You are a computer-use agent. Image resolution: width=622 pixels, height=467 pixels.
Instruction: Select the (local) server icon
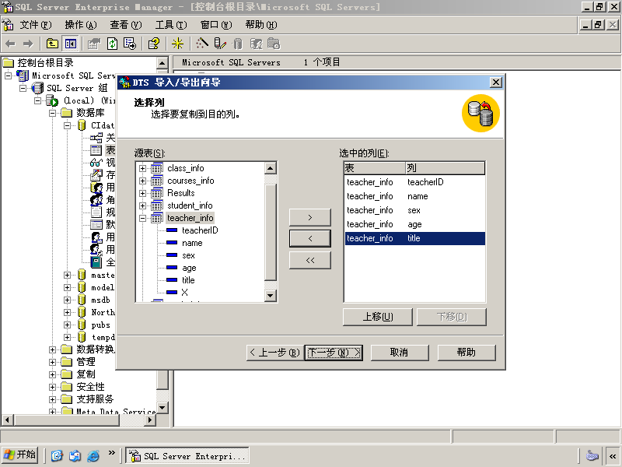pos(52,100)
